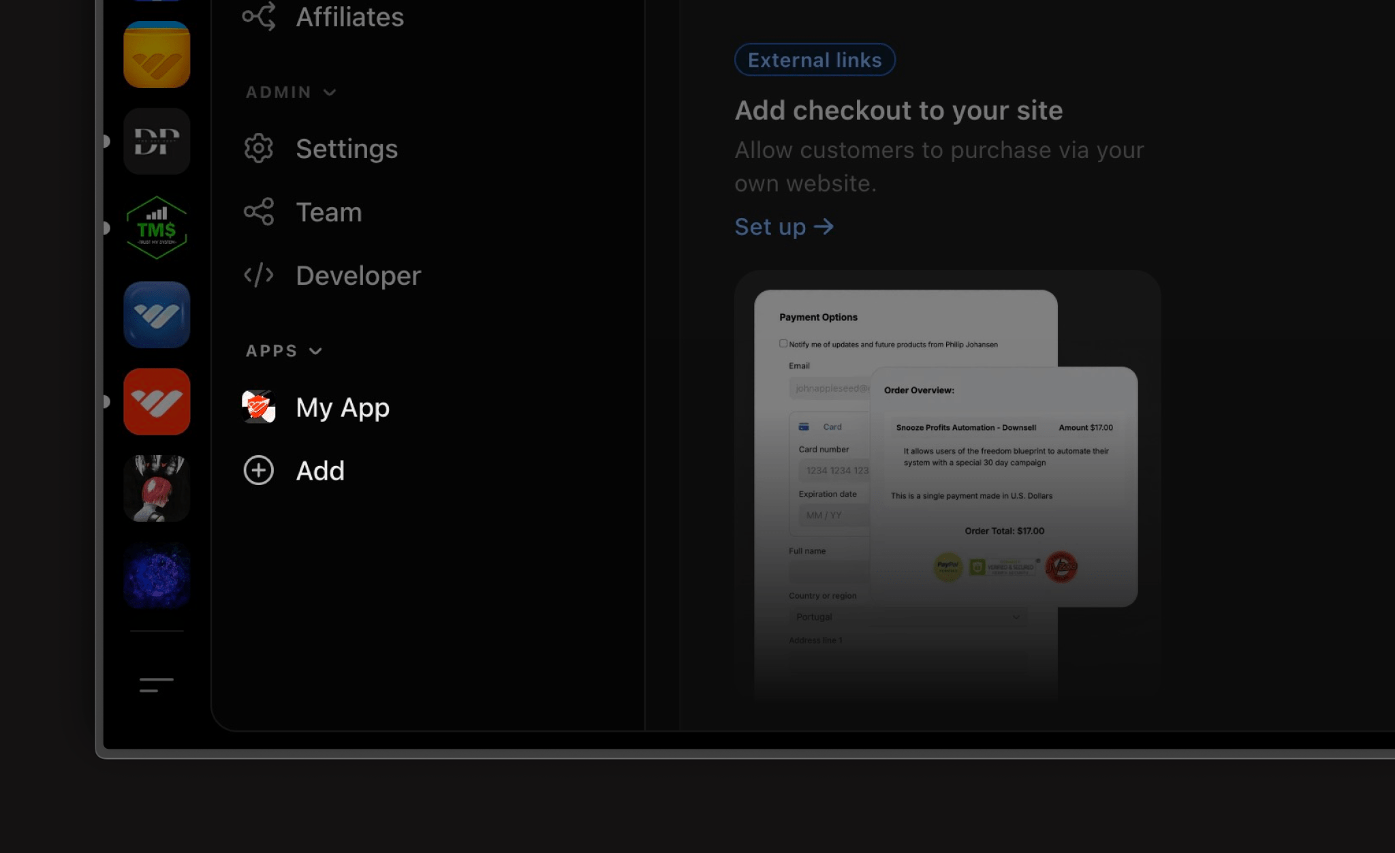Image resolution: width=1395 pixels, height=853 pixels.
Task: Collapse the ADMIN section
Action: (x=330, y=93)
